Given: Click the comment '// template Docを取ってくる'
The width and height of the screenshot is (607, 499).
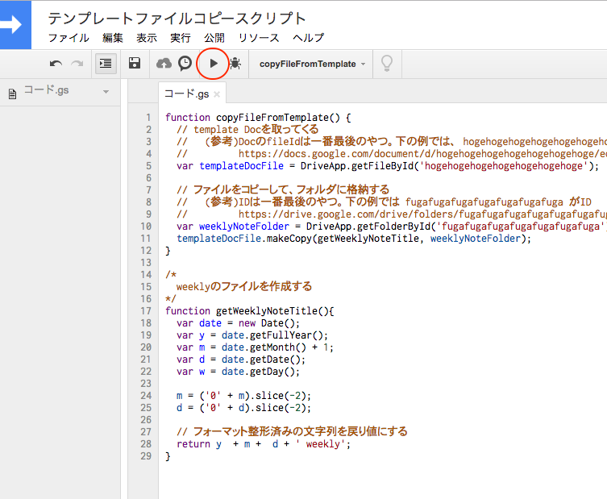Looking at the screenshot, I should coord(247,129).
